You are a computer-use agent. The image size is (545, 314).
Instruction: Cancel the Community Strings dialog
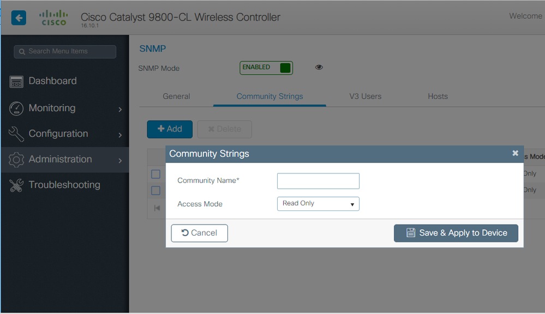(199, 233)
